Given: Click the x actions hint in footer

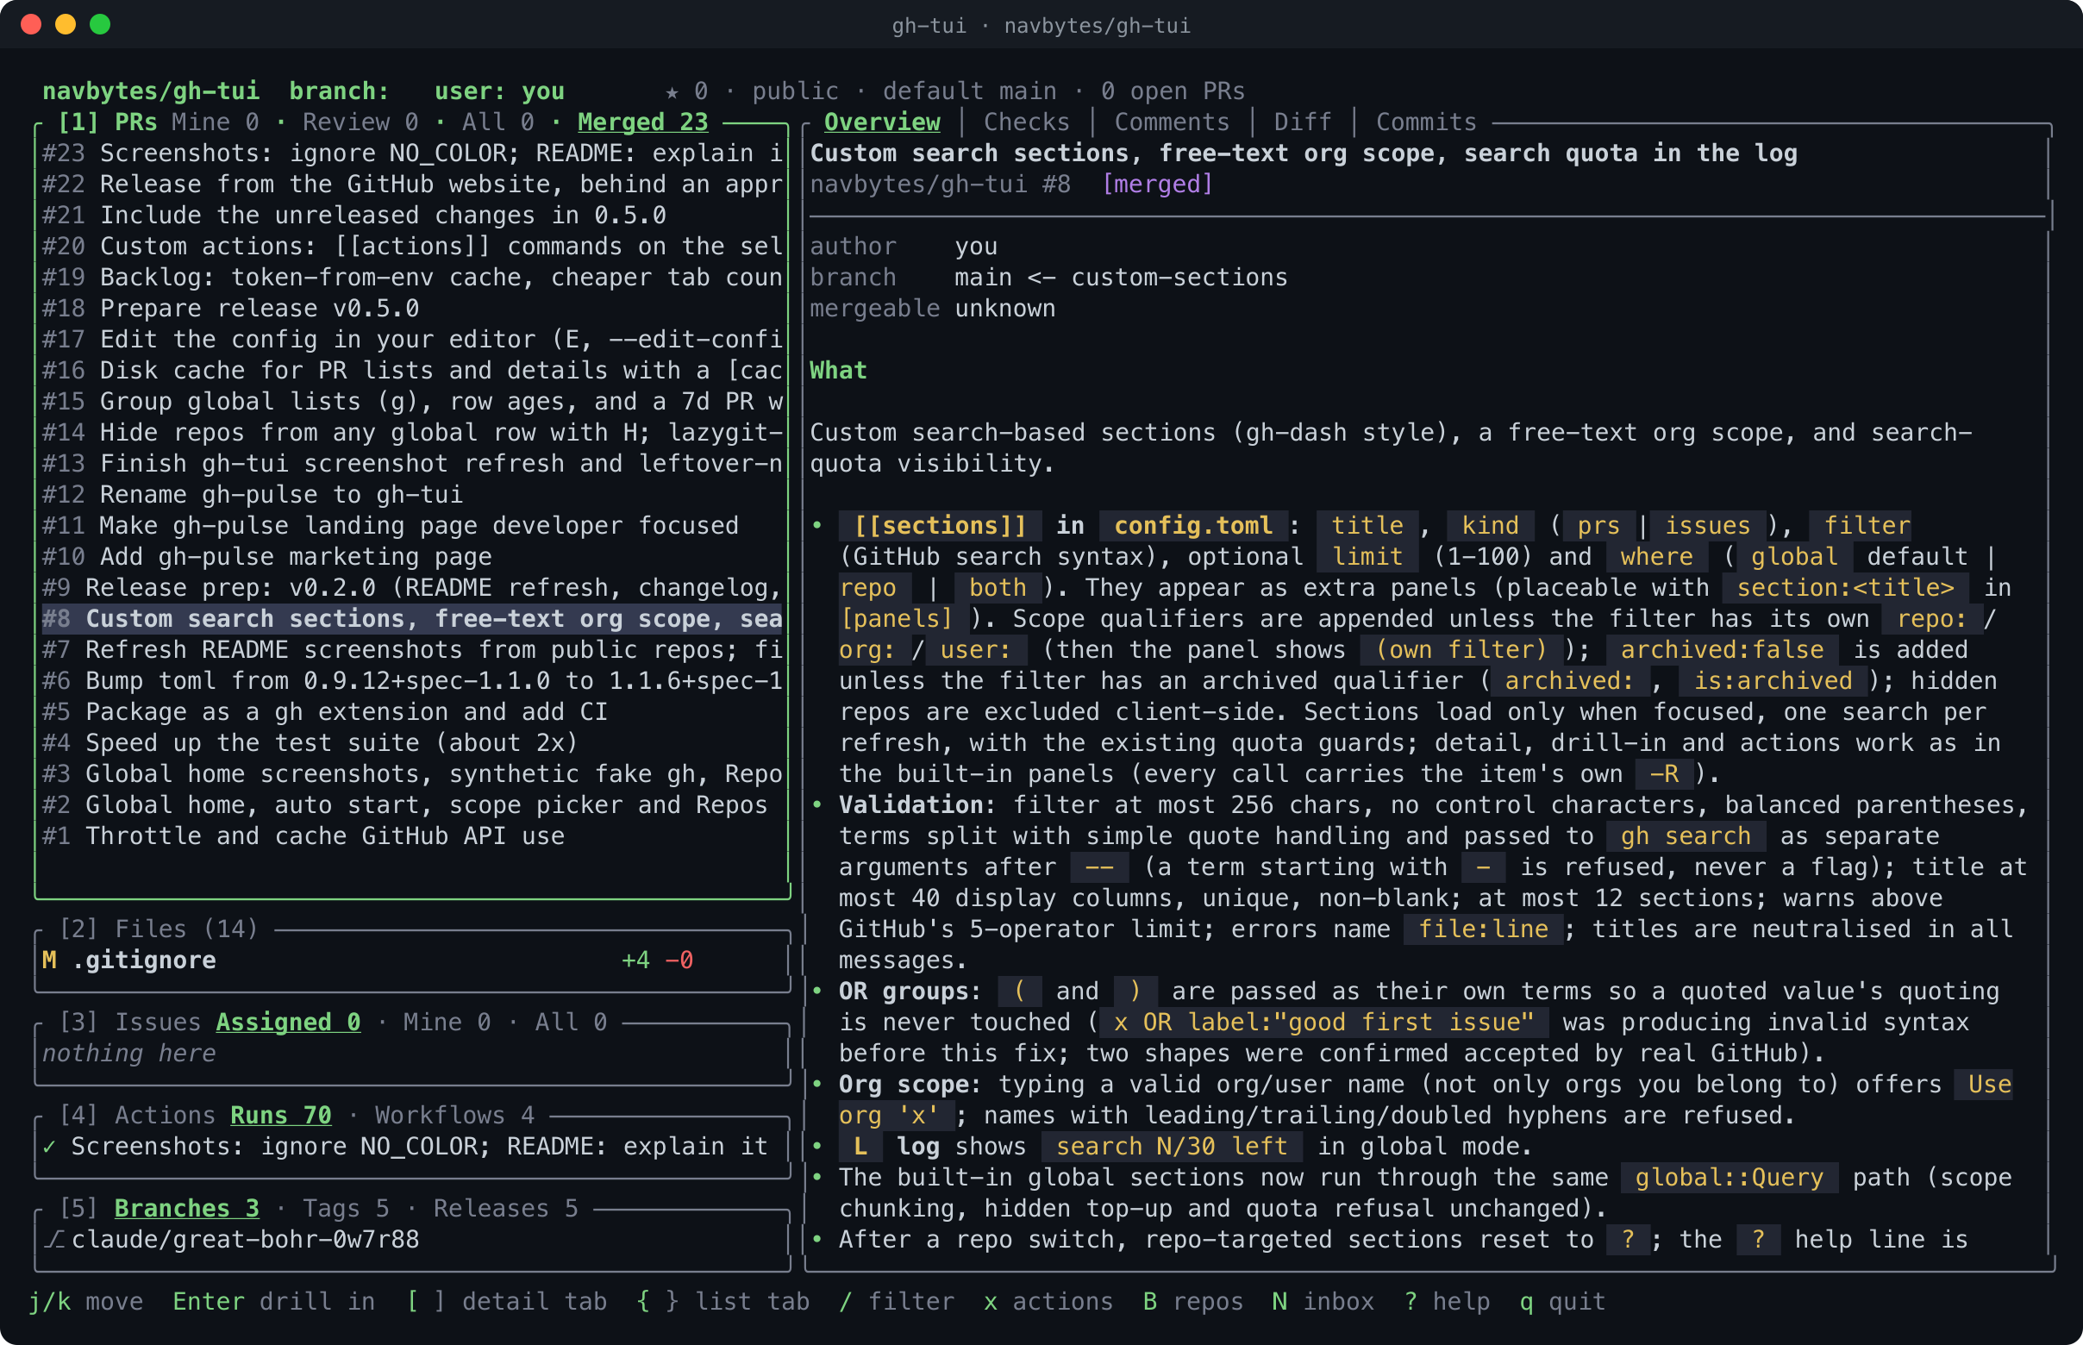Looking at the screenshot, I should [1048, 1301].
